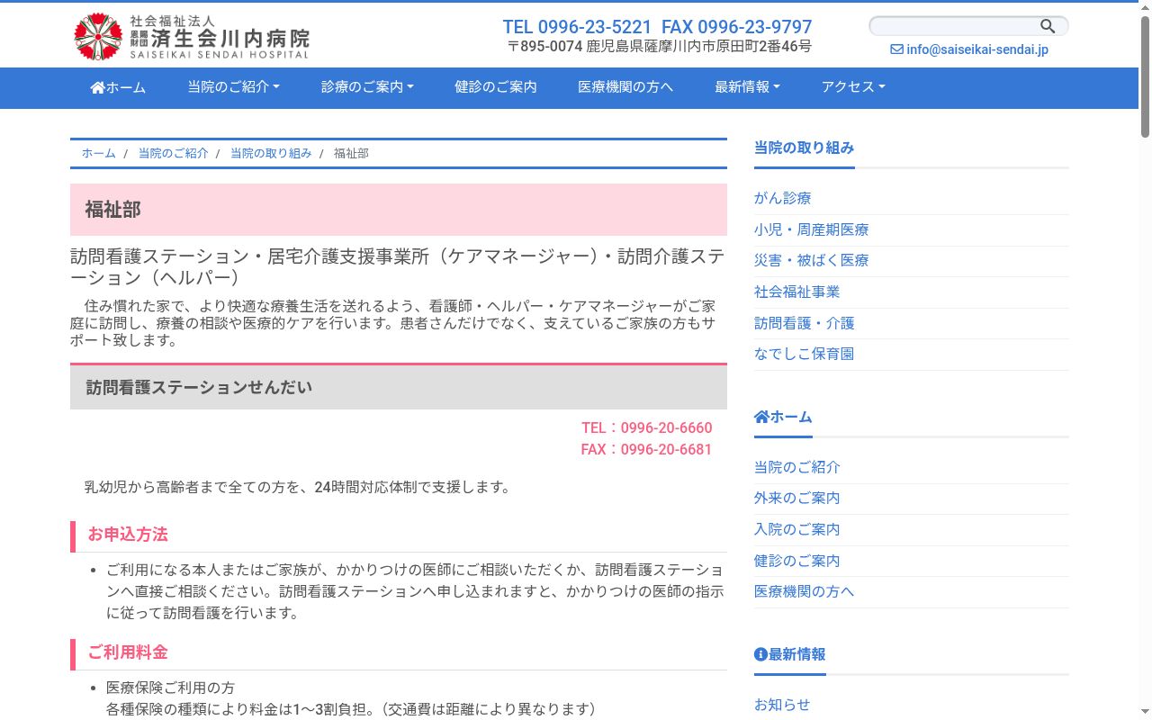Screen dimensions: 1152x720
Task: Click the 福祉部 breadcrumb current page text
Action: point(351,153)
